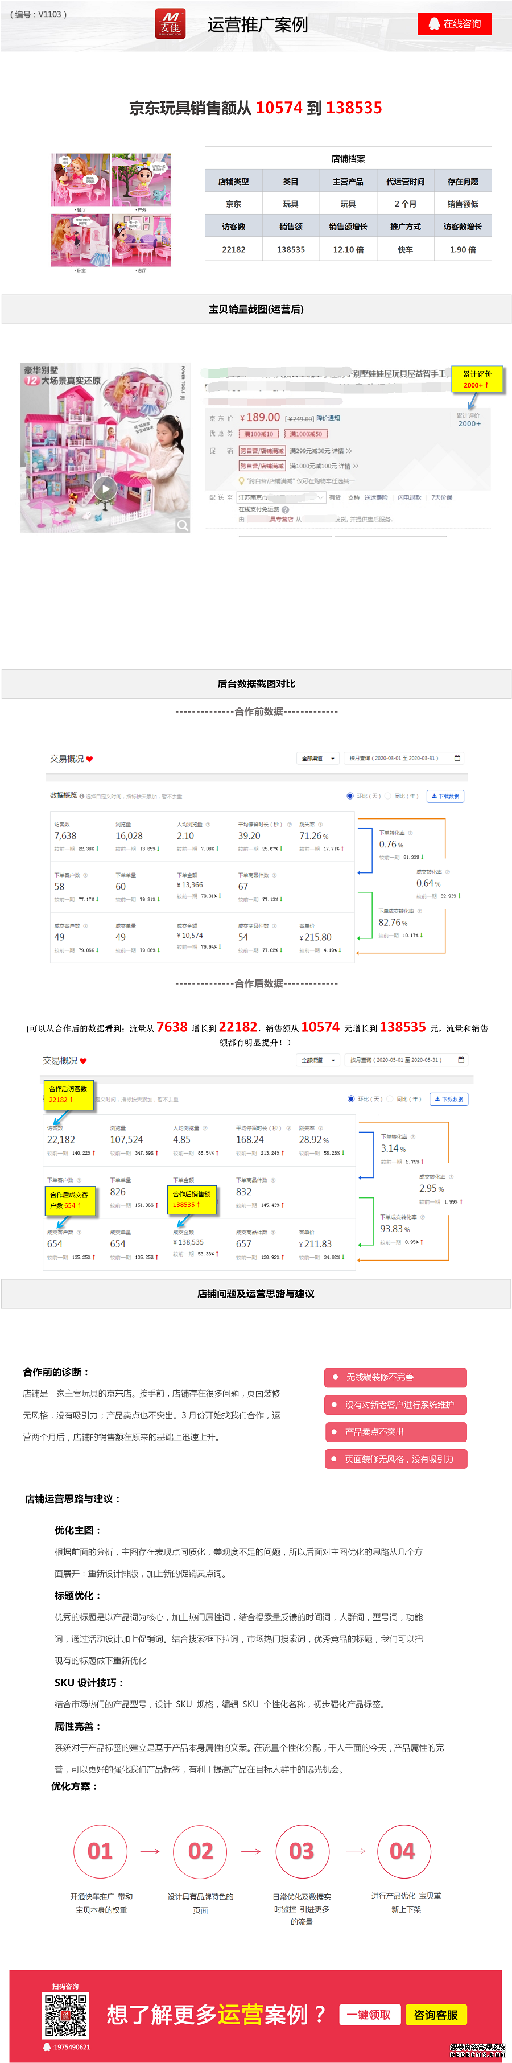The width and height of the screenshot is (512, 2063).
Task: Click help icon beside 下单商品件数 67
Action: click(x=274, y=875)
